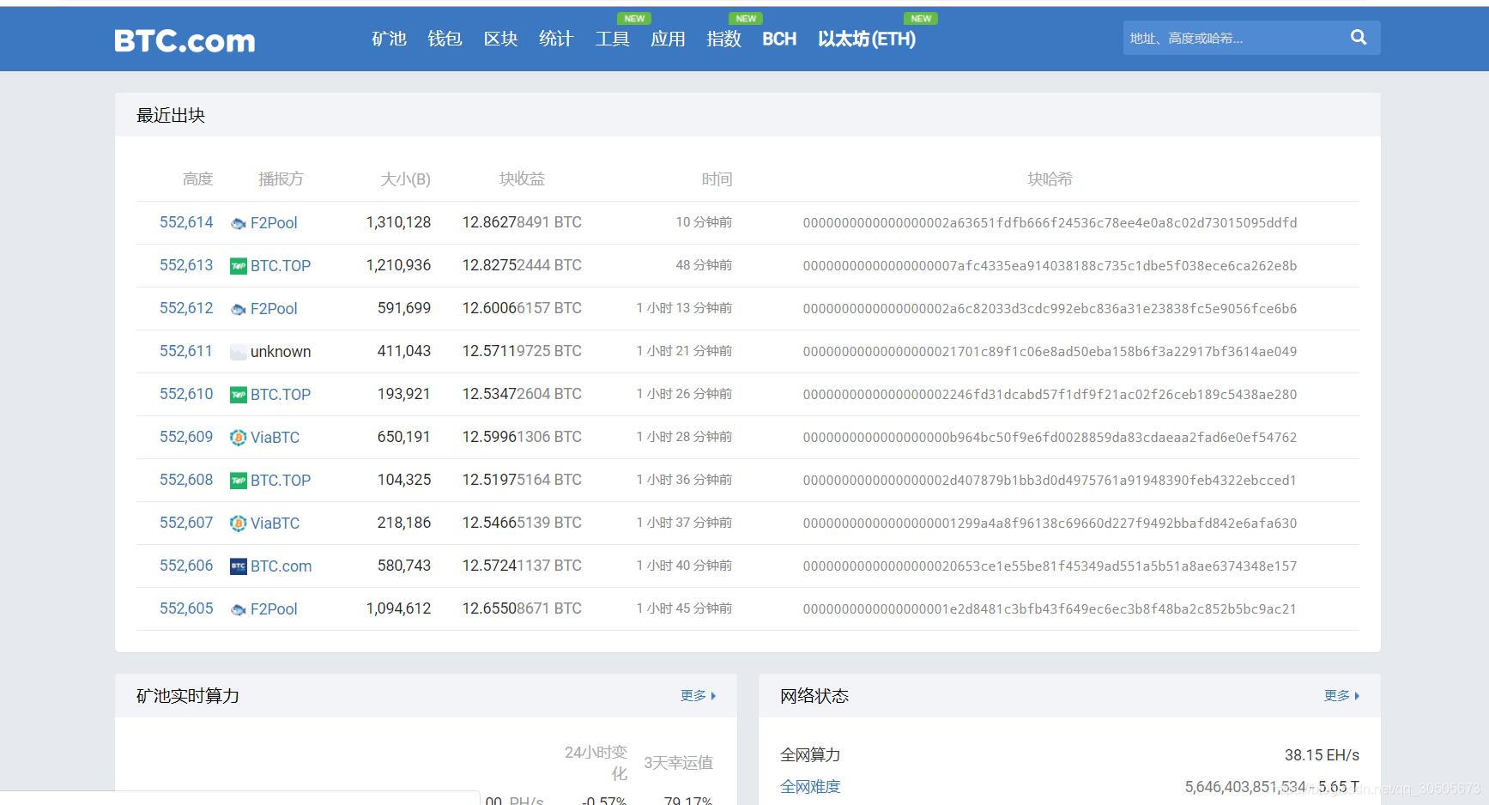Click the 大小(B) column header
This screenshot has width=1489, height=805.
tap(405, 179)
